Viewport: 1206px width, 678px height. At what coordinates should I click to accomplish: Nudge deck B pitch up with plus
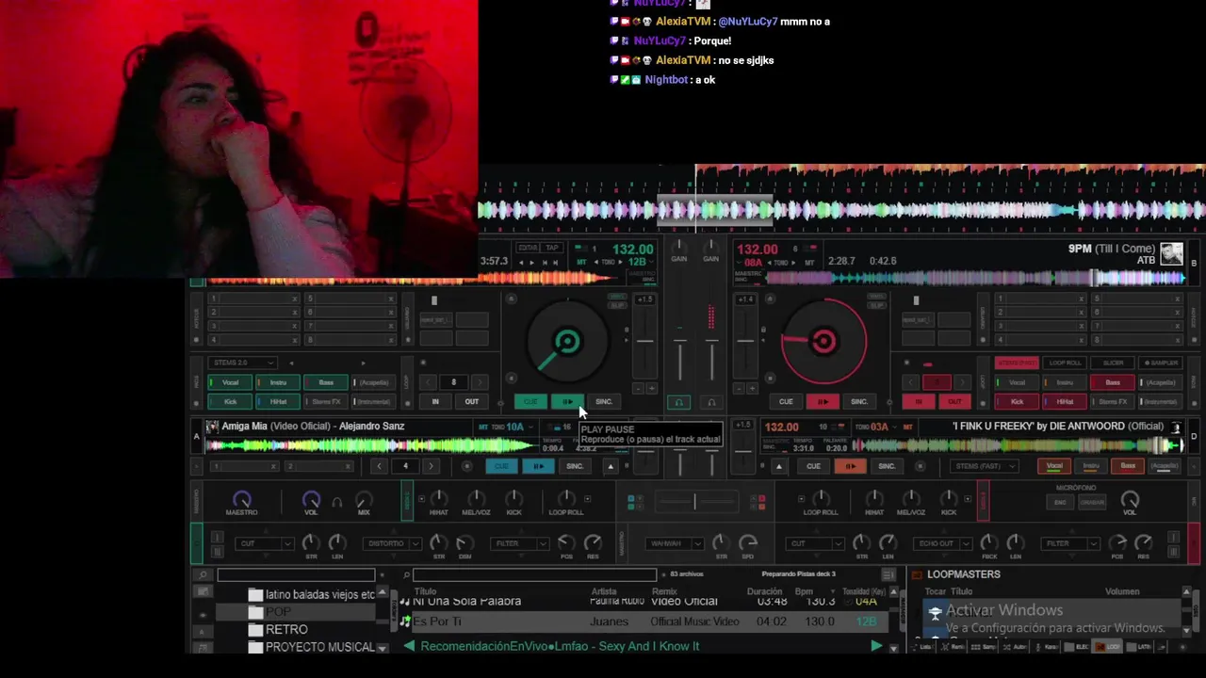(753, 388)
